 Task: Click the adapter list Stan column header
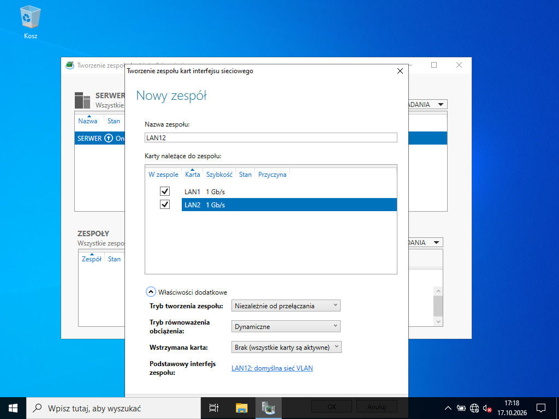point(245,174)
